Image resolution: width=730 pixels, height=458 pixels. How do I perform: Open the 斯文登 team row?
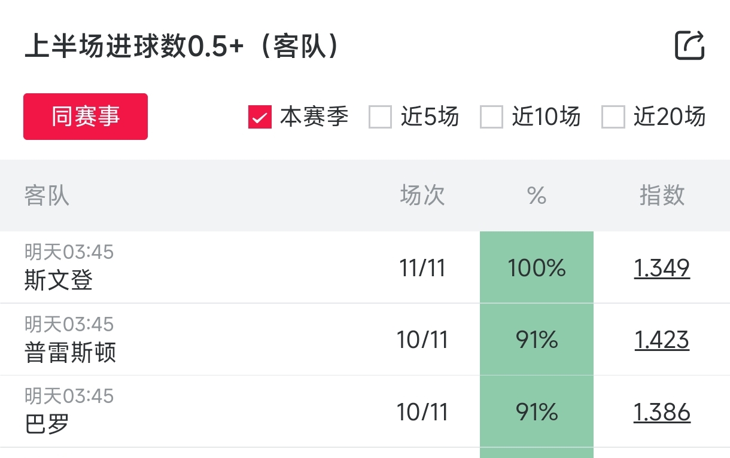pyautogui.click(x=59, y=280)
